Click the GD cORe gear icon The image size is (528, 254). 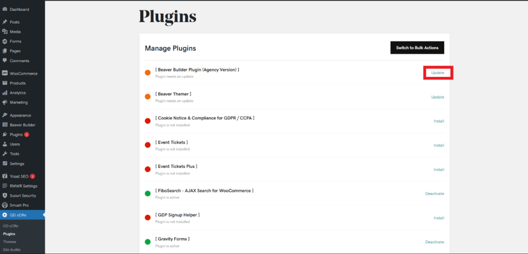click(5, 215)
